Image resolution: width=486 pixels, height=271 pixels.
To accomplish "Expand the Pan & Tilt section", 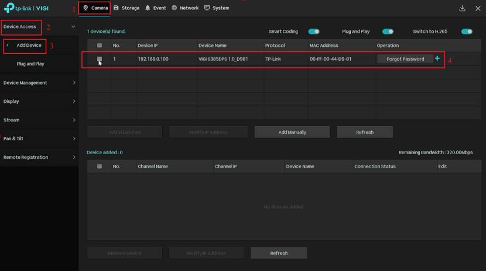I will point(39,138).
